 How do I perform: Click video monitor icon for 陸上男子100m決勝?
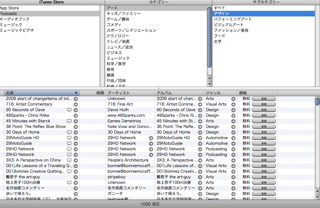pyautogui.click(x=69, y=182)
